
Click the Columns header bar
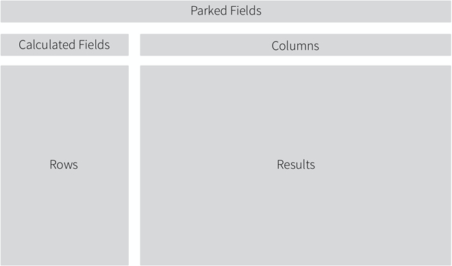(295, 44)
